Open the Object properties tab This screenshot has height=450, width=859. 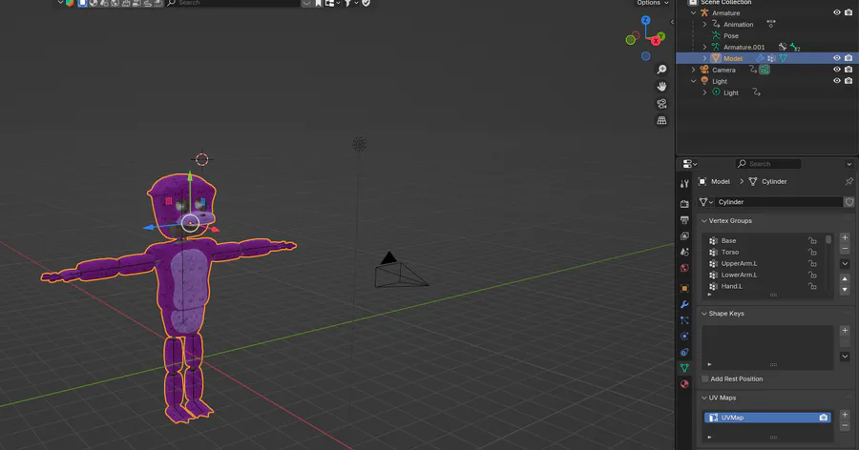point(684,288)
